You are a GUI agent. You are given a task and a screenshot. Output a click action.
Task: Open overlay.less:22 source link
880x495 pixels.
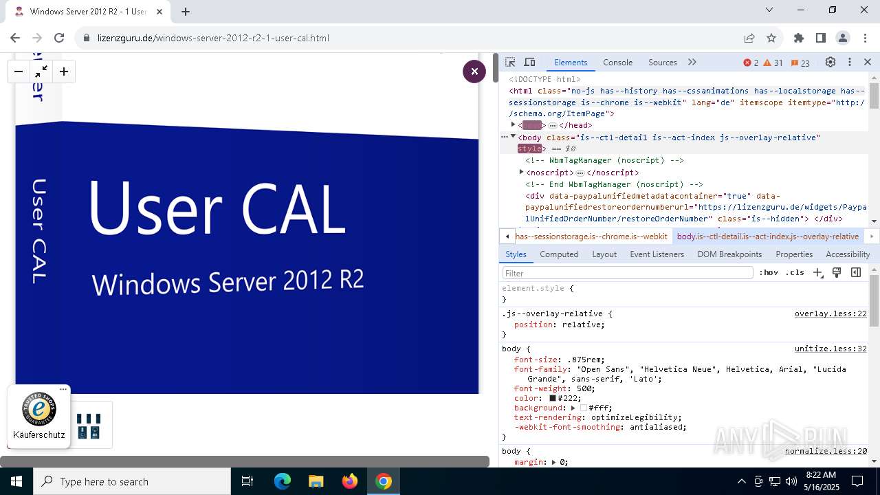coord(830,313)
